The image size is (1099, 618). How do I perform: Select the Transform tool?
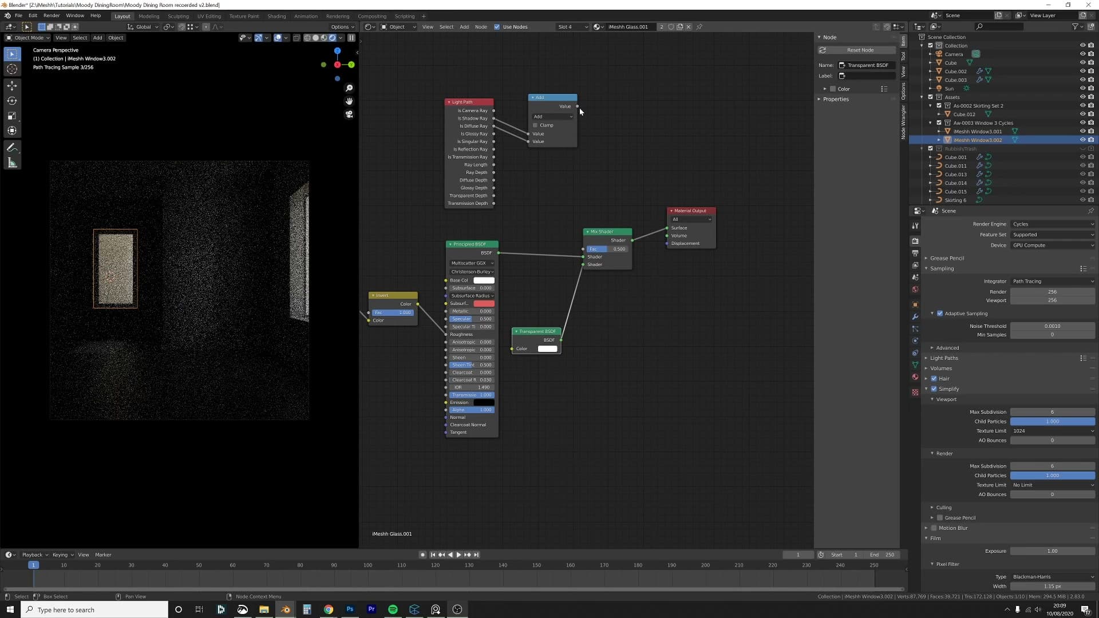click(12, 130)
